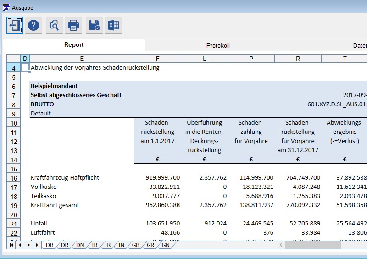Select column header P
This screenshot has height=275, width=367.
251,59
